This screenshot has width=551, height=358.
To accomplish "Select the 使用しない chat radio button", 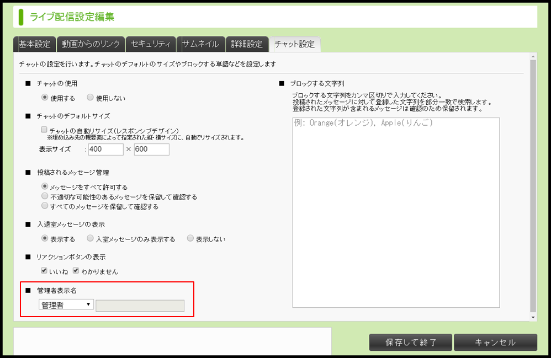I will 91,97.
